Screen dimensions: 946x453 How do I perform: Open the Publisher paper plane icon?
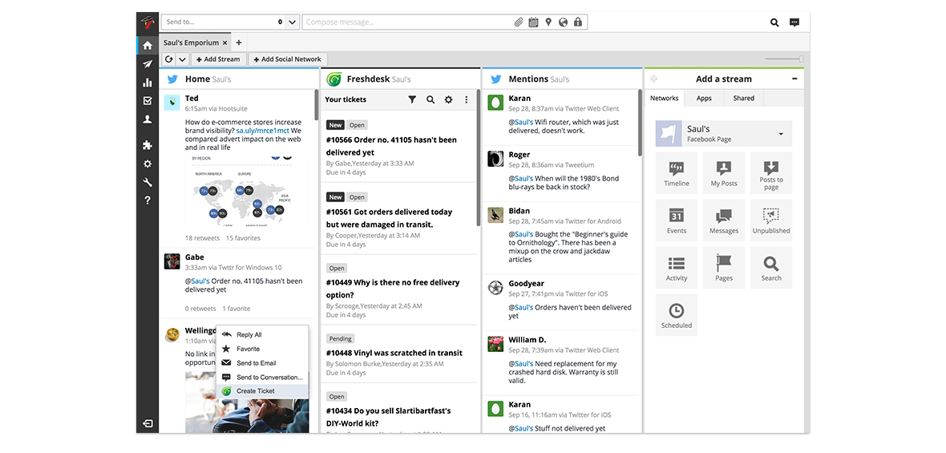pos(148,64)
